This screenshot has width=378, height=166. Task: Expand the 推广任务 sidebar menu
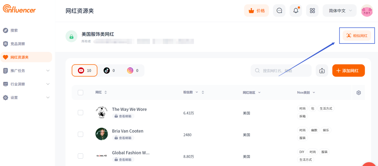[26, 71]
